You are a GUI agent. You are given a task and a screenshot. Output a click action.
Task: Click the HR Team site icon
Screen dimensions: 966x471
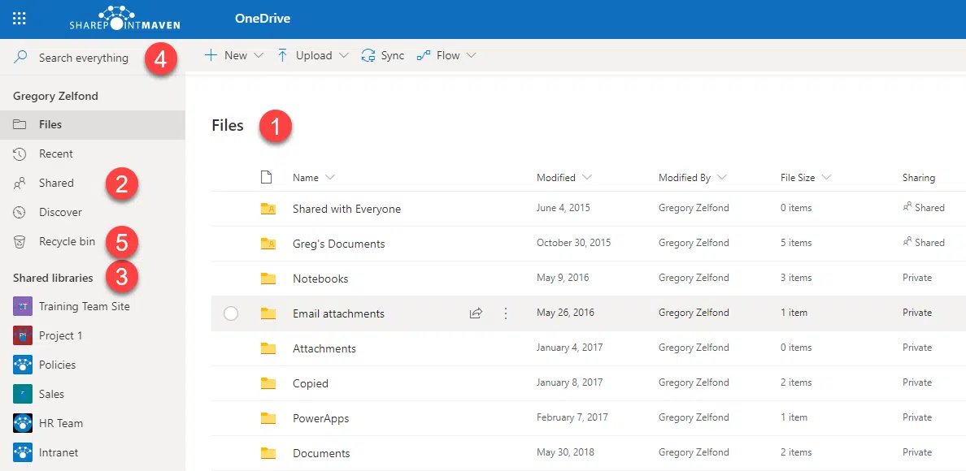23,423
